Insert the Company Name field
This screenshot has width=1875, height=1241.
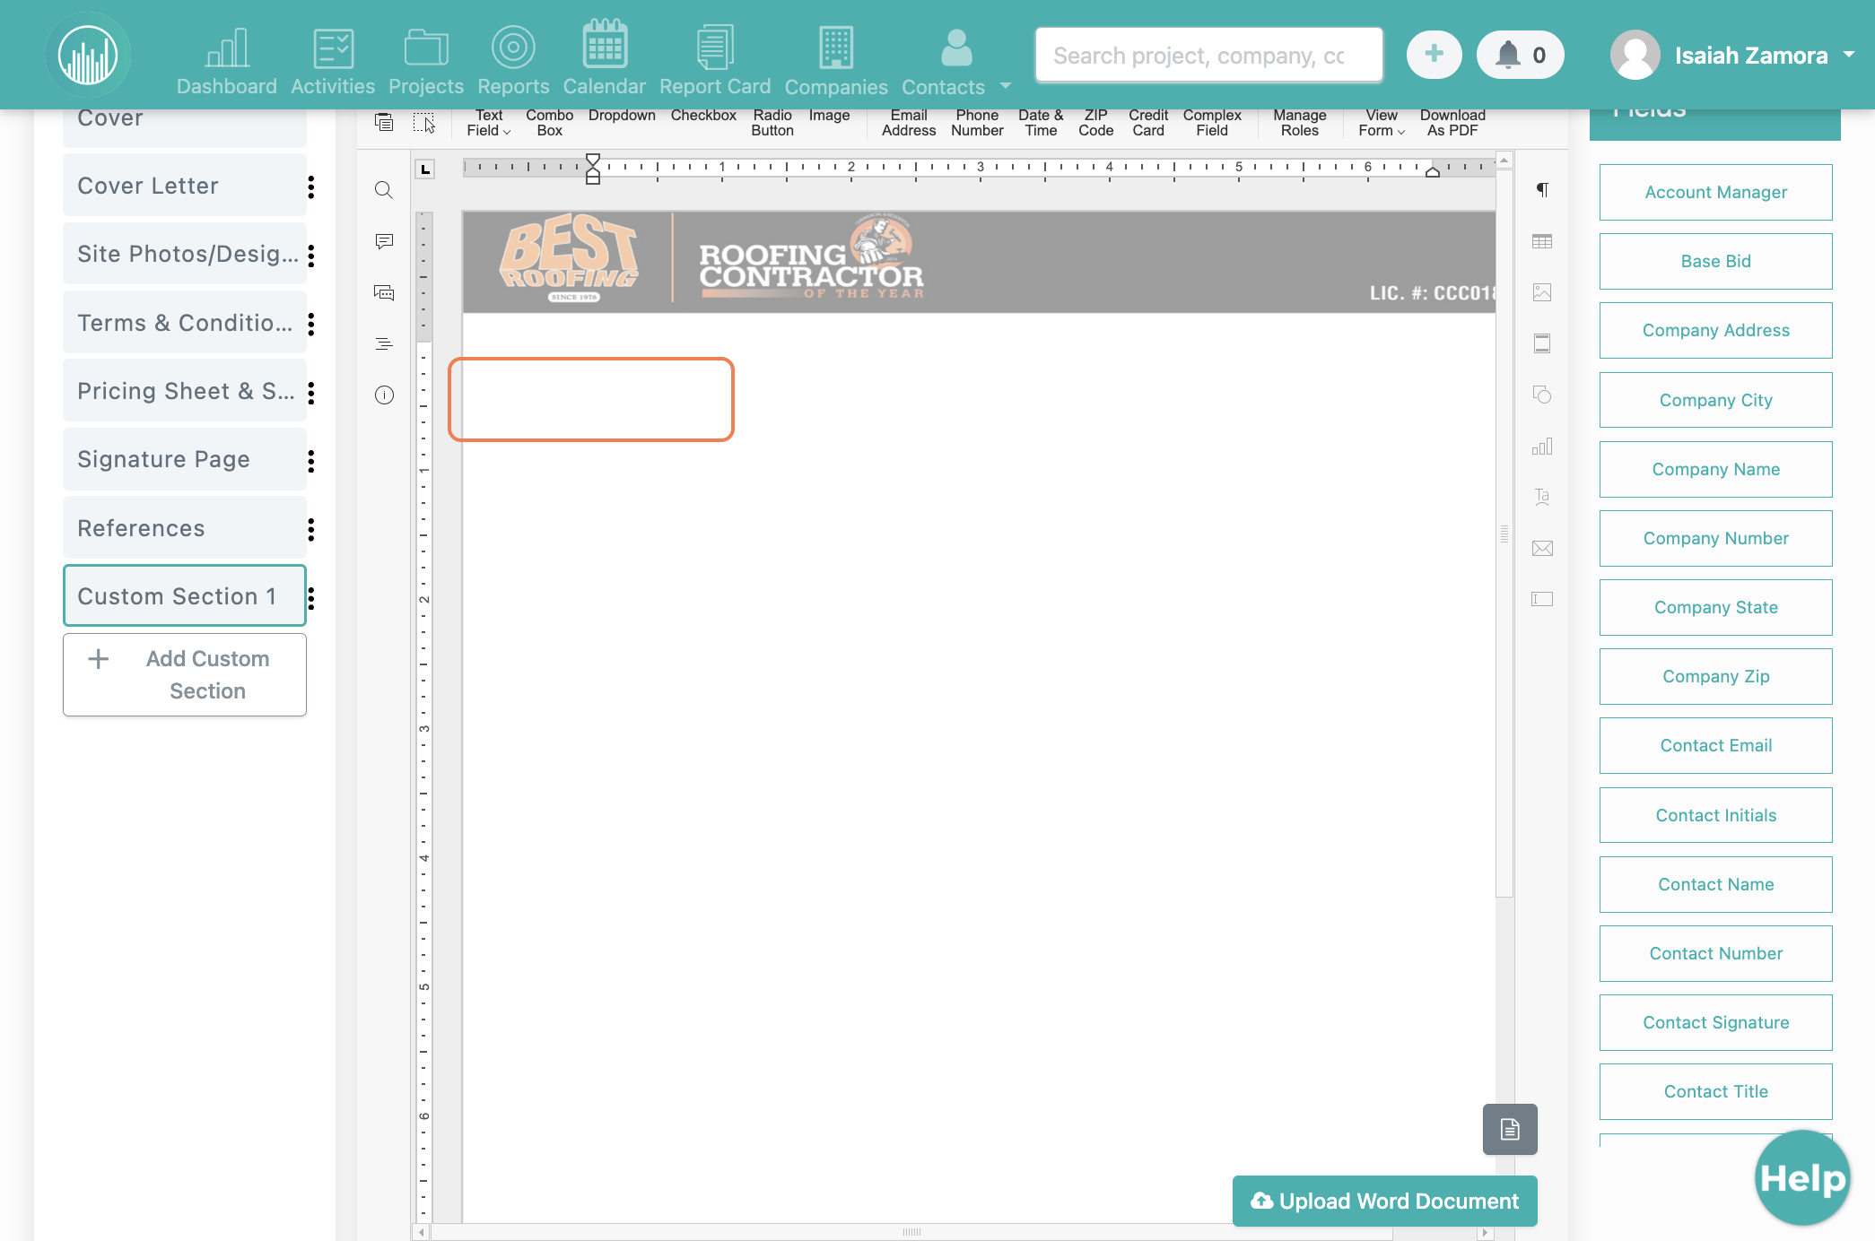tap(1715, 469)
